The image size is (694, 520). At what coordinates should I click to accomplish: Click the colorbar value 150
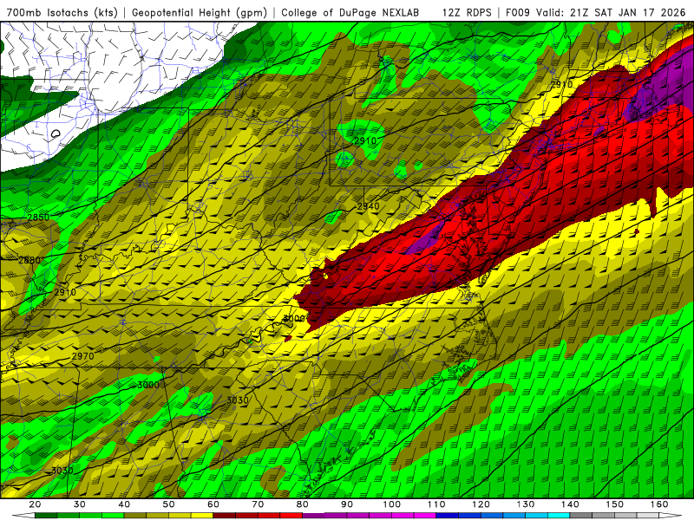point(615,504)
